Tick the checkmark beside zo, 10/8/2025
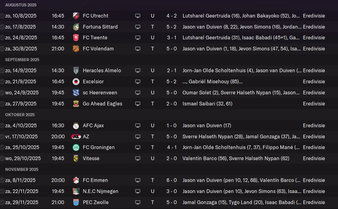 tap(2, 16)
